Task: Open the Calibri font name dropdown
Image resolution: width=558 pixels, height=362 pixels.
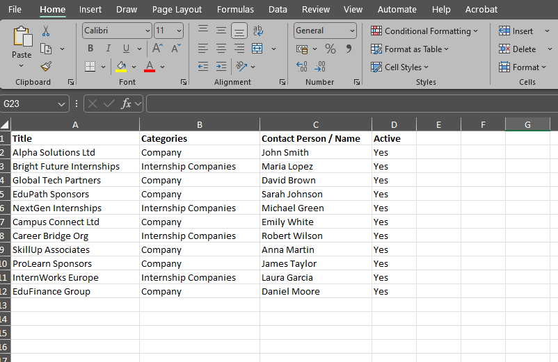Action: (148, 31)
